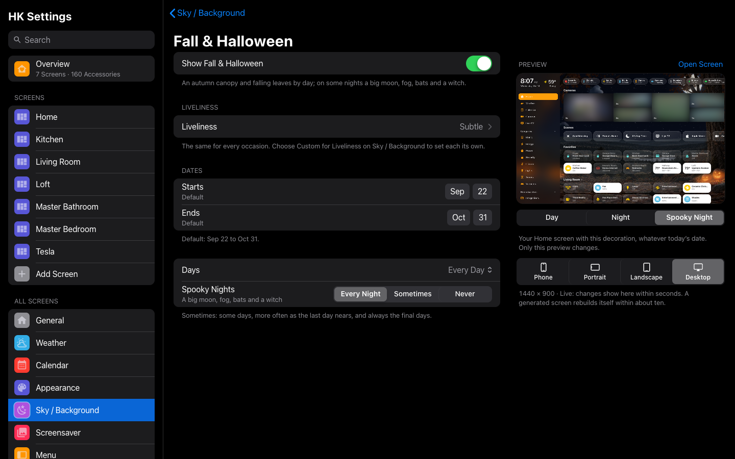Click the Weather icon in sidebar

point(22,343)
